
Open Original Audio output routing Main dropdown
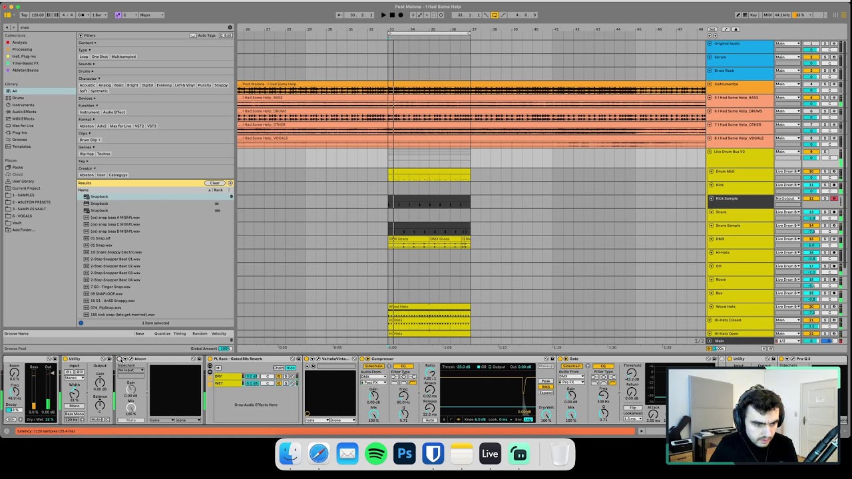[x=788, y=44]
